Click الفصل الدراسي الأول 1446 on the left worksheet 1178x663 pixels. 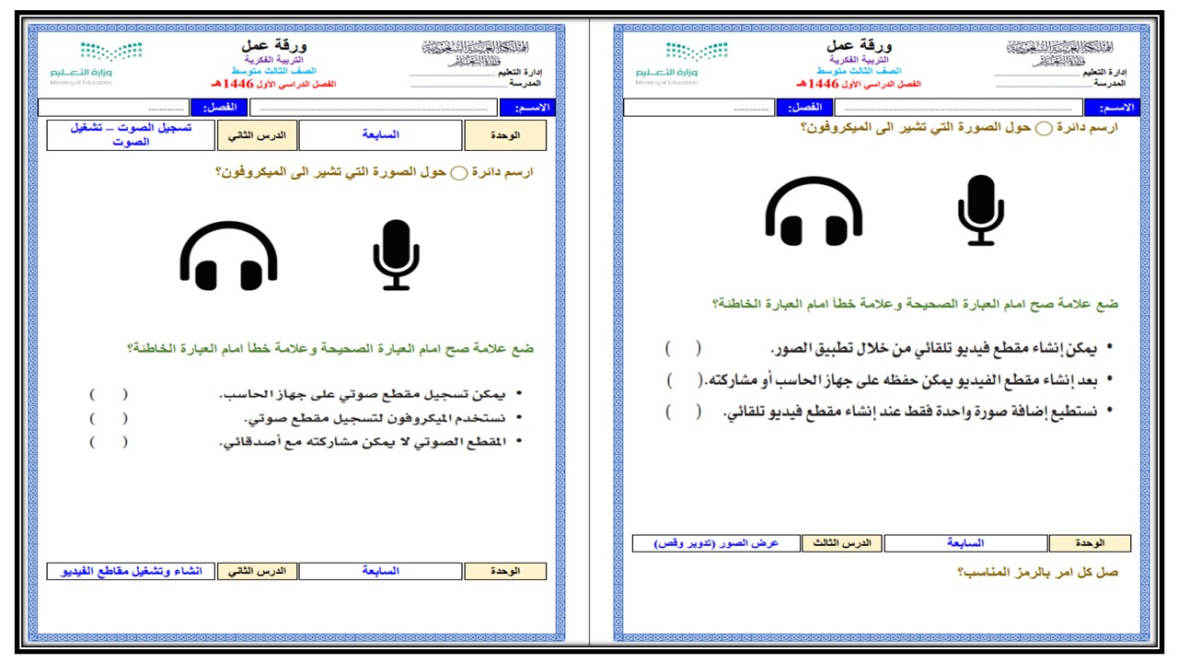point(275,84)
